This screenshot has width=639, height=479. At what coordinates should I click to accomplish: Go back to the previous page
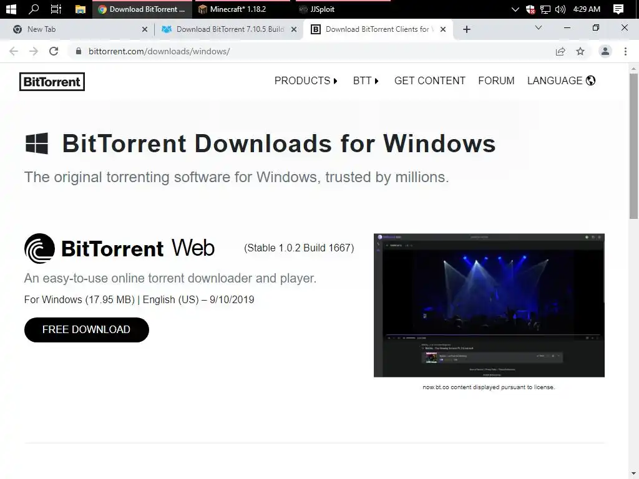tap(14, 51)
